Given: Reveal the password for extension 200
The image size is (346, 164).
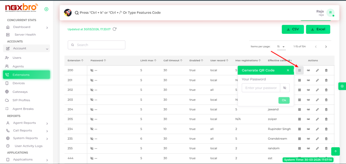Looking at the screenshot, I should 92,71.
